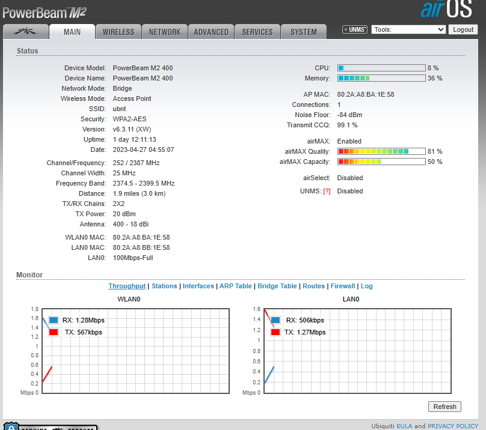Open the SERVICES tab
Screen dimensions: 486x430
(257, 32)
